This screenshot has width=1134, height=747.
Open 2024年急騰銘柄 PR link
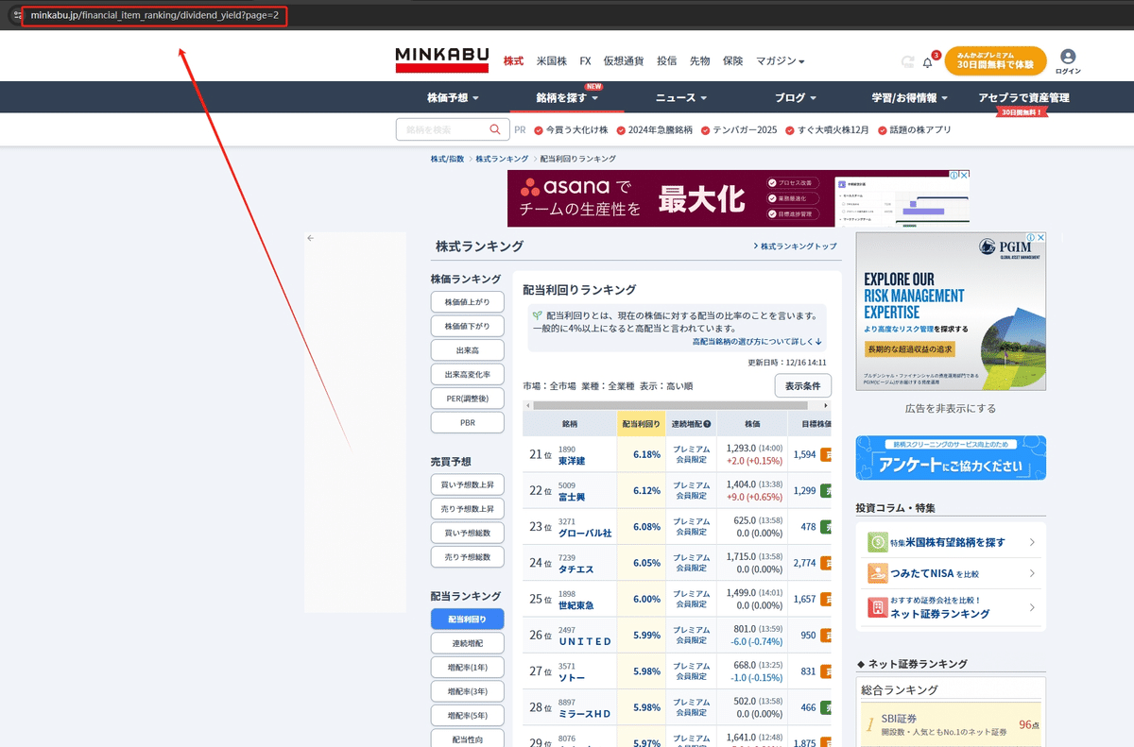(654, 130)
